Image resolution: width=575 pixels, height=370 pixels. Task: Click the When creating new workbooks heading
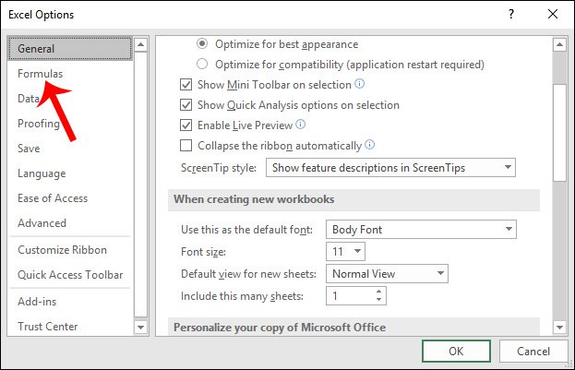tap(254, 199)
